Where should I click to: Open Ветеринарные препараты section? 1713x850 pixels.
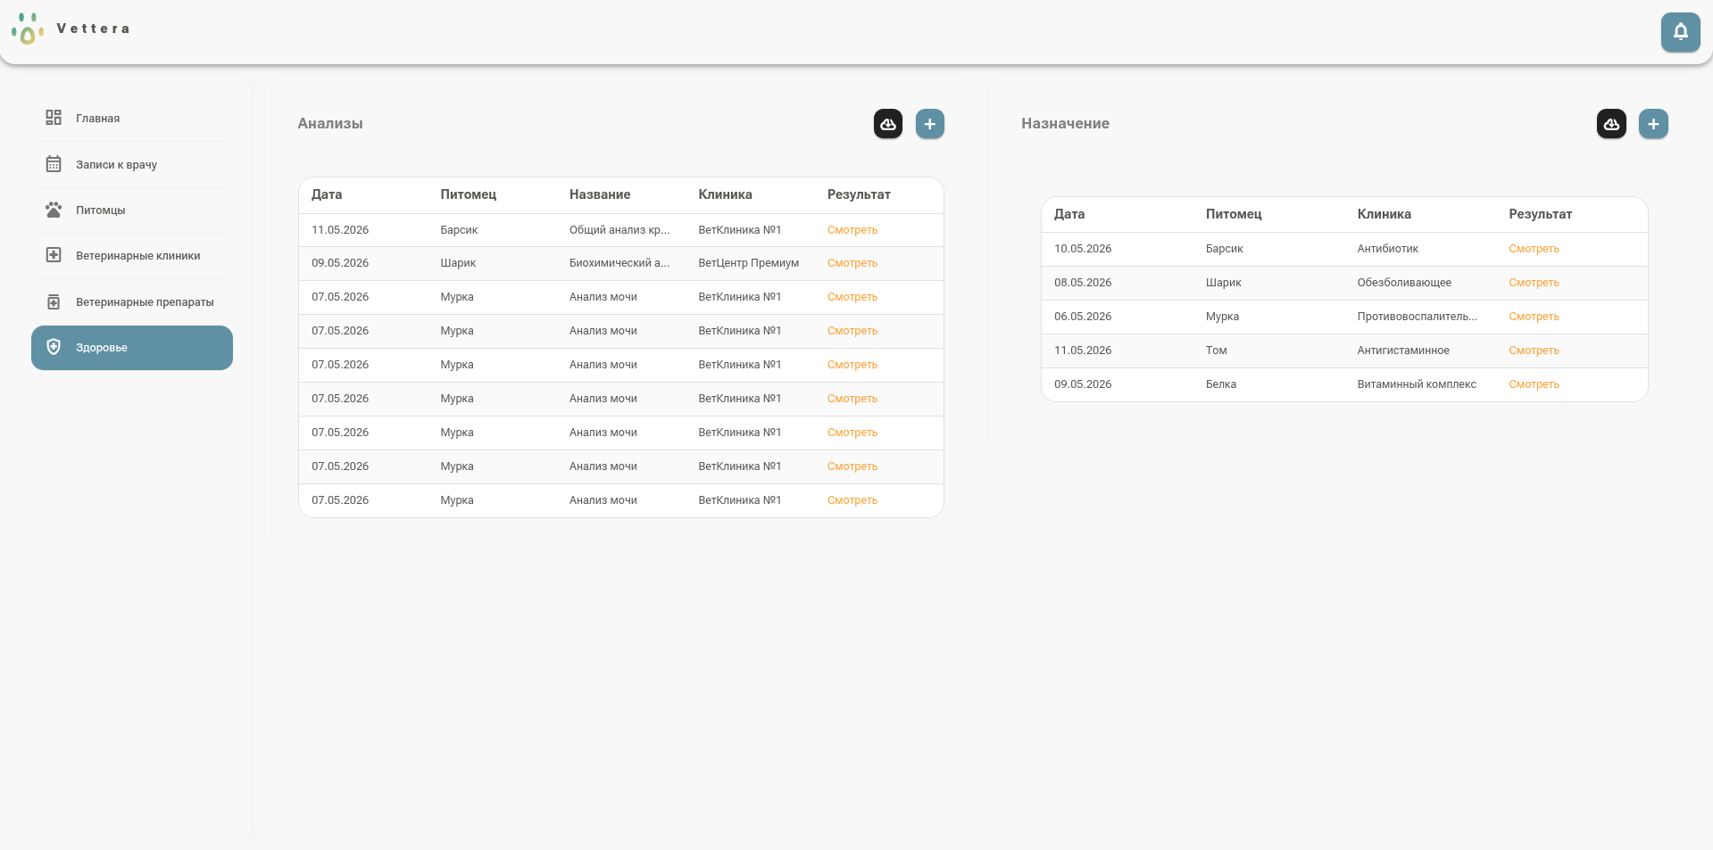coord(132,302)
